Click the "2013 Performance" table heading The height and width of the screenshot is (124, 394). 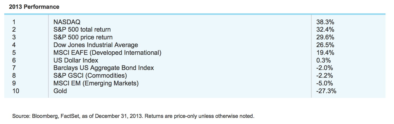coord(34,7)
